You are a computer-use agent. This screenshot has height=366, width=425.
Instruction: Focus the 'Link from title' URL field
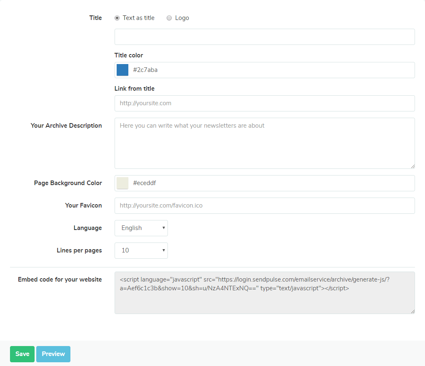tap(265, 103)
